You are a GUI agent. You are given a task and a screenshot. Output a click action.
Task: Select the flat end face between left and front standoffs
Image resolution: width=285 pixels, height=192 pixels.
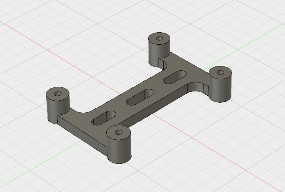82,135
